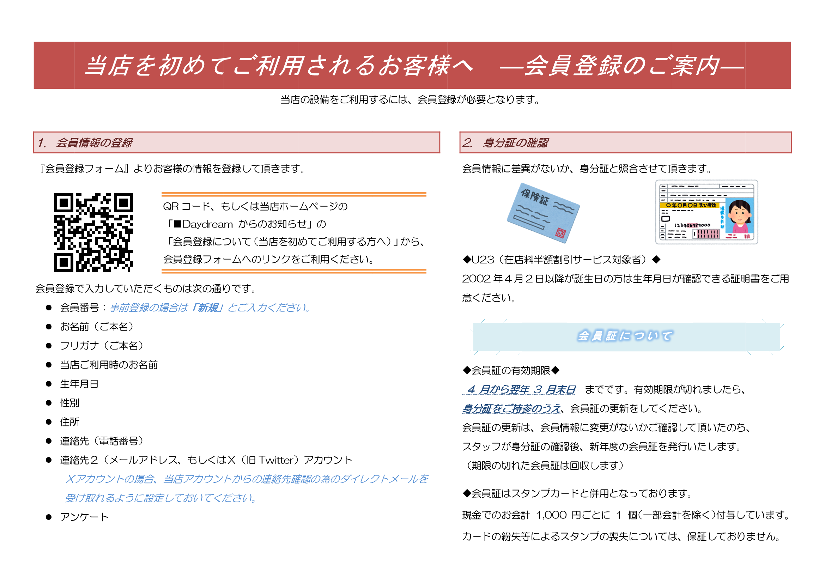
Task: Click the QR code image
Action: 93,232
